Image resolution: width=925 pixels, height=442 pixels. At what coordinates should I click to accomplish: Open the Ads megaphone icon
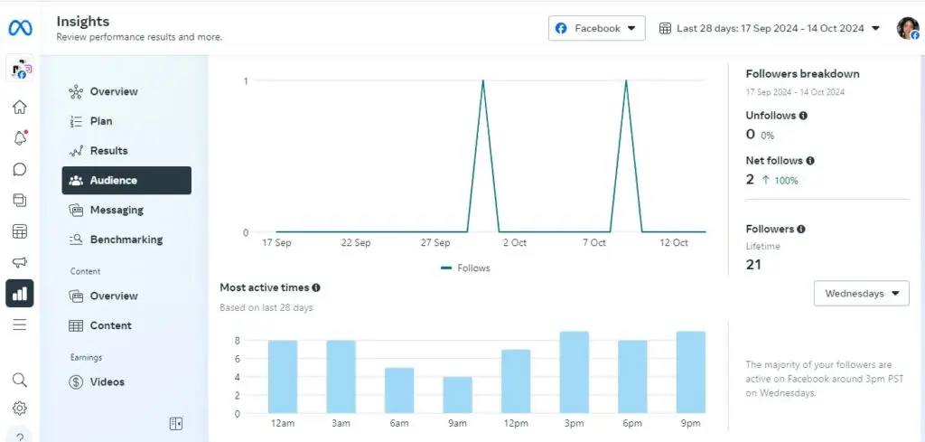click(x=19, y=262)
